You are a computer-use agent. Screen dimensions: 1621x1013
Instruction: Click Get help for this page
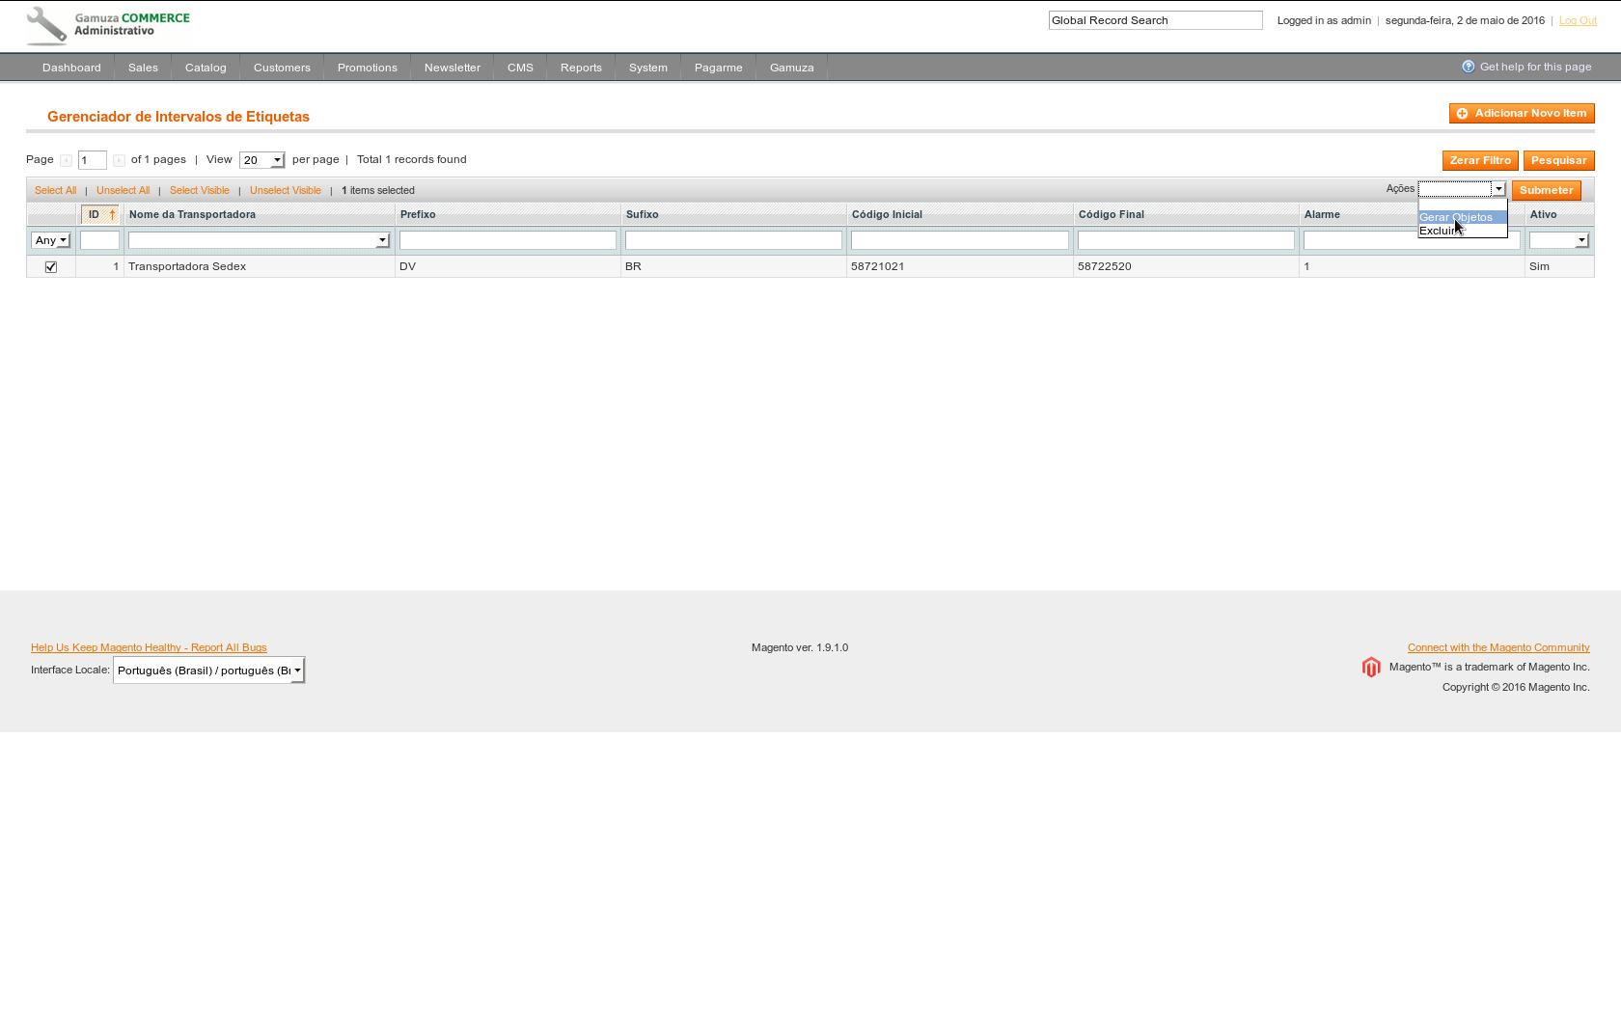pos(1536,67)
